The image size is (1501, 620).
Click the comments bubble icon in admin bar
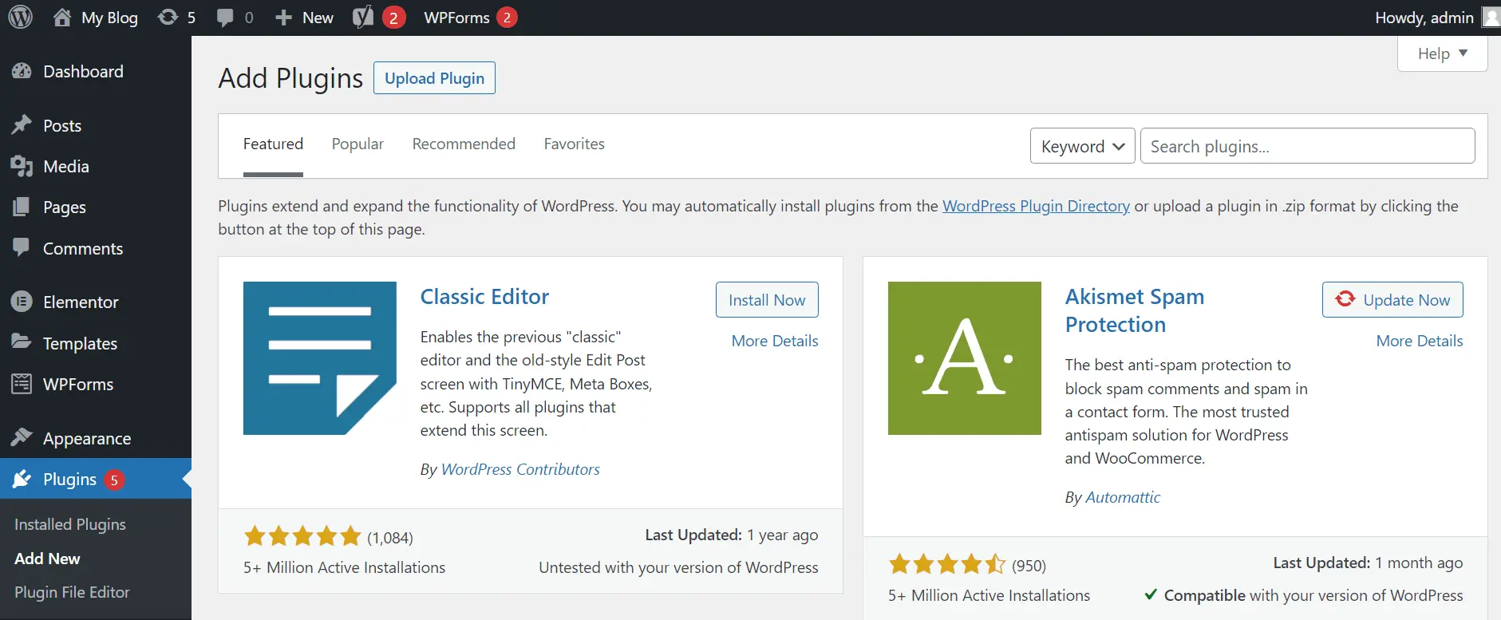point(226,18)
